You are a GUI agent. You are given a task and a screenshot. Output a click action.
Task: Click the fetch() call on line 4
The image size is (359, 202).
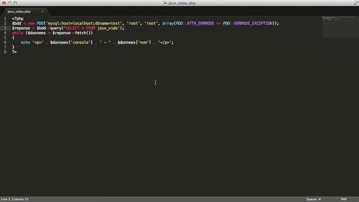(x=83, y=33)
